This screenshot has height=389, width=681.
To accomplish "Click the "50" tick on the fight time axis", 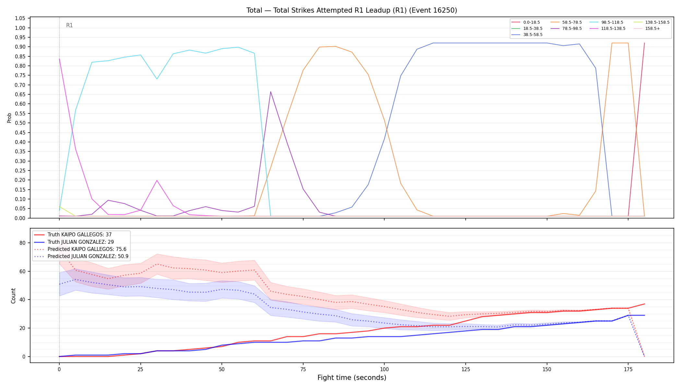I will (x=222, y=369).
